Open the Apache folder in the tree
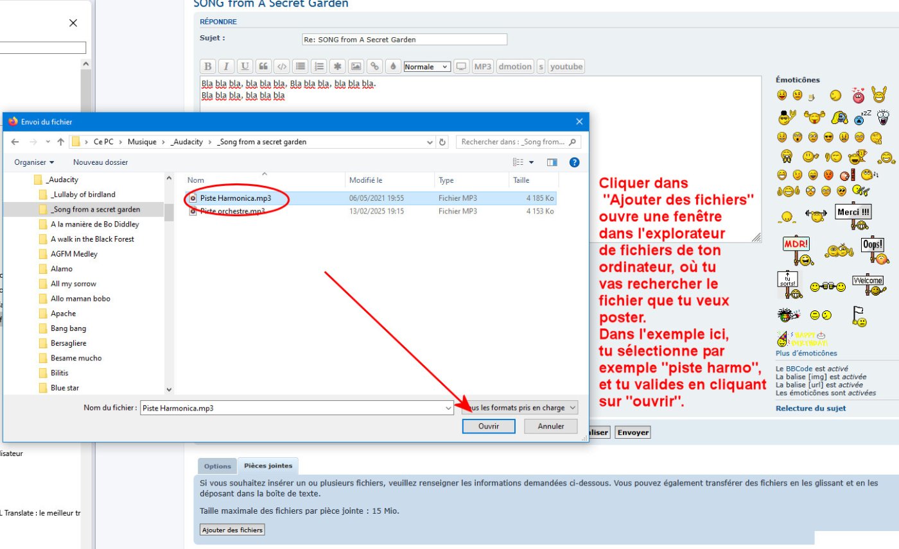Viewport: 899px width, 549px height. click(63, 314)
